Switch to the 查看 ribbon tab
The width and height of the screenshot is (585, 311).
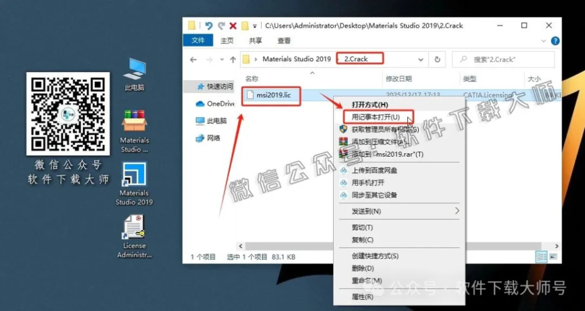point(284,41)
